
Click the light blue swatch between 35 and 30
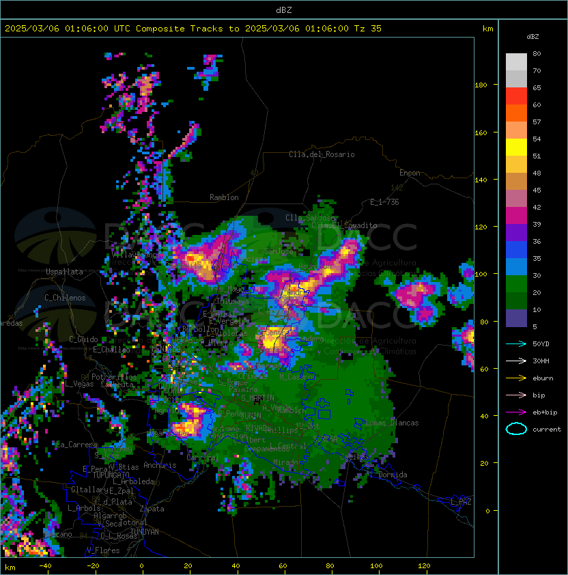[516, 266]
